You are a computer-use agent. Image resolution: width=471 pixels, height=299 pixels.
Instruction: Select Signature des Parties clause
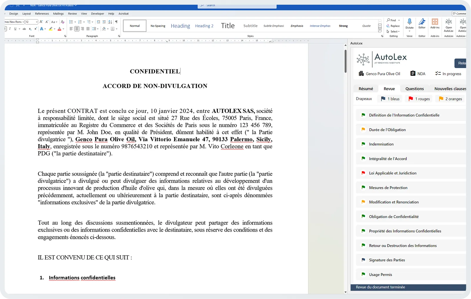pos(411,260)
